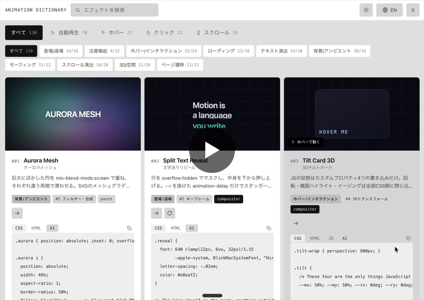Filter by モーフィング 11/12 category
The image size is (424, 300).
coord(30,65)
